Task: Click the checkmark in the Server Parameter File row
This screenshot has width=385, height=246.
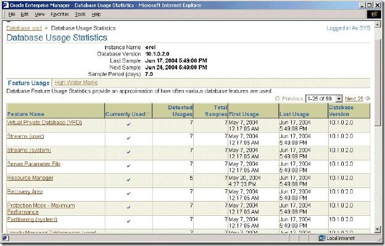Action: 128,166
